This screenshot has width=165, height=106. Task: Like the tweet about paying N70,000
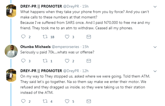[x=67, y=37]
